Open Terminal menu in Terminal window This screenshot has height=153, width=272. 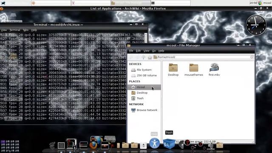pyautogui.click(x=15, y=30)
